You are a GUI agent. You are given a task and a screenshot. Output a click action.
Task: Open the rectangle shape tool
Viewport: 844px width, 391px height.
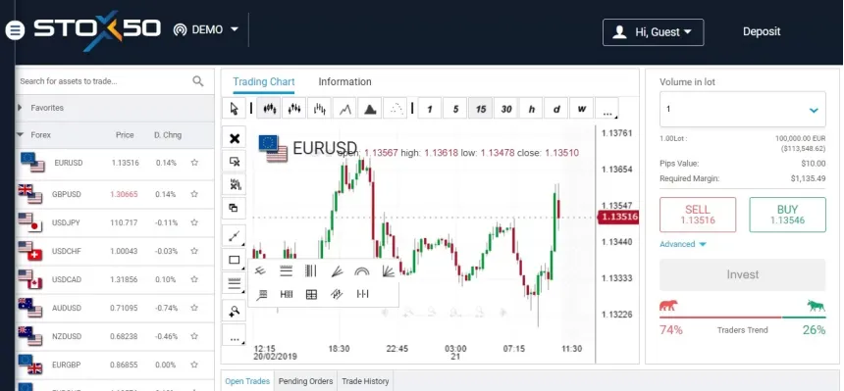[235, 260]
